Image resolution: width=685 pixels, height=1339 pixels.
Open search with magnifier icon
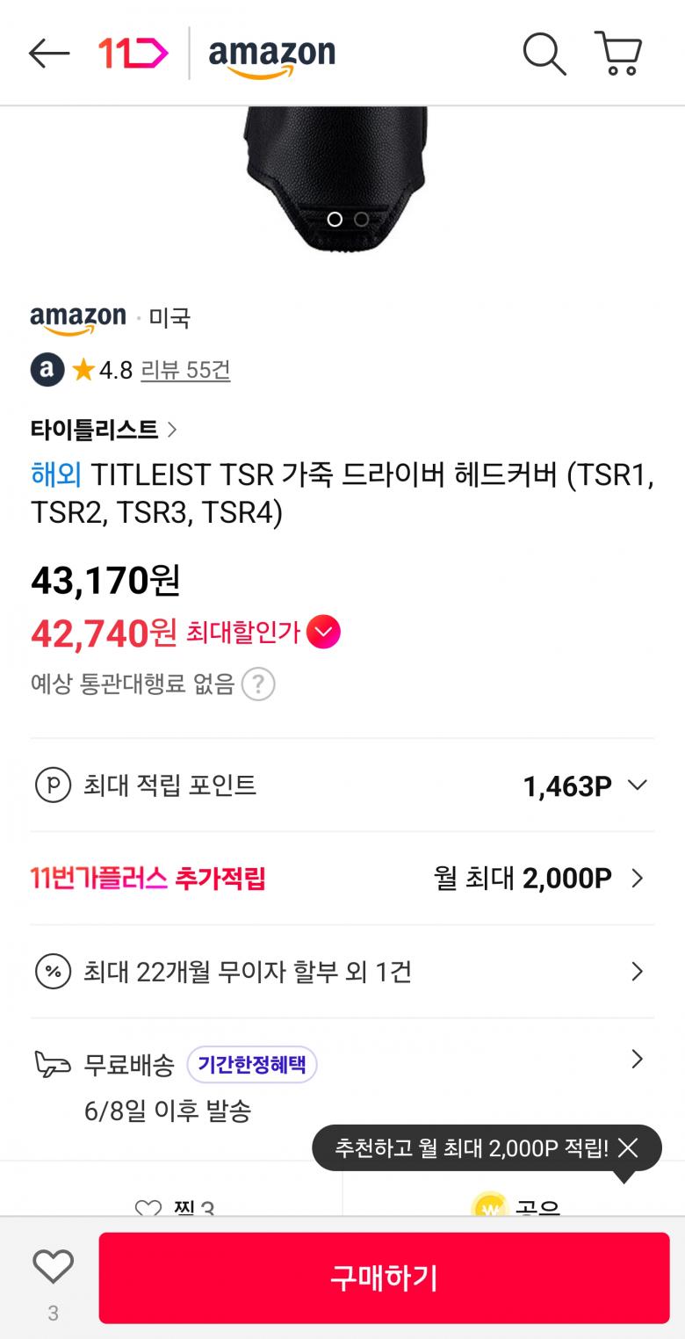(544, 54)
